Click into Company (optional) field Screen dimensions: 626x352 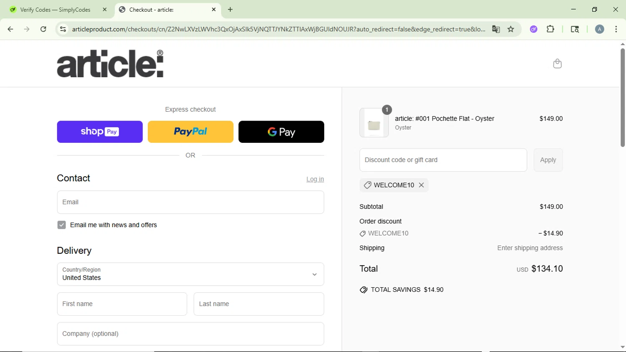pyautogui.click(x=190, y=334)
